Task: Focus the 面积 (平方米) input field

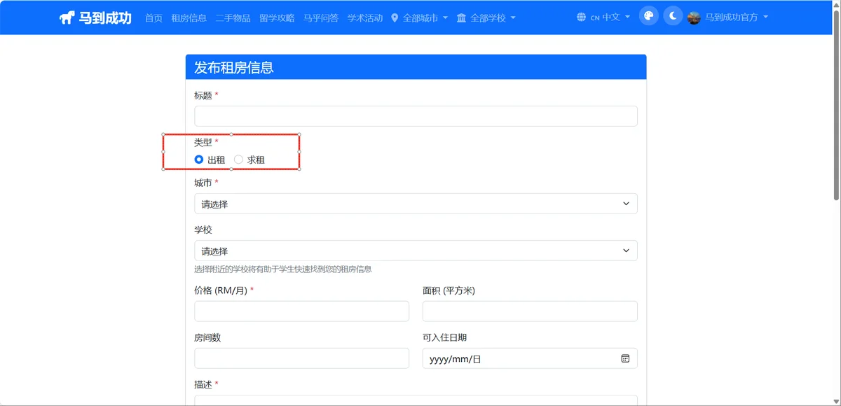Action: point(530,311)
